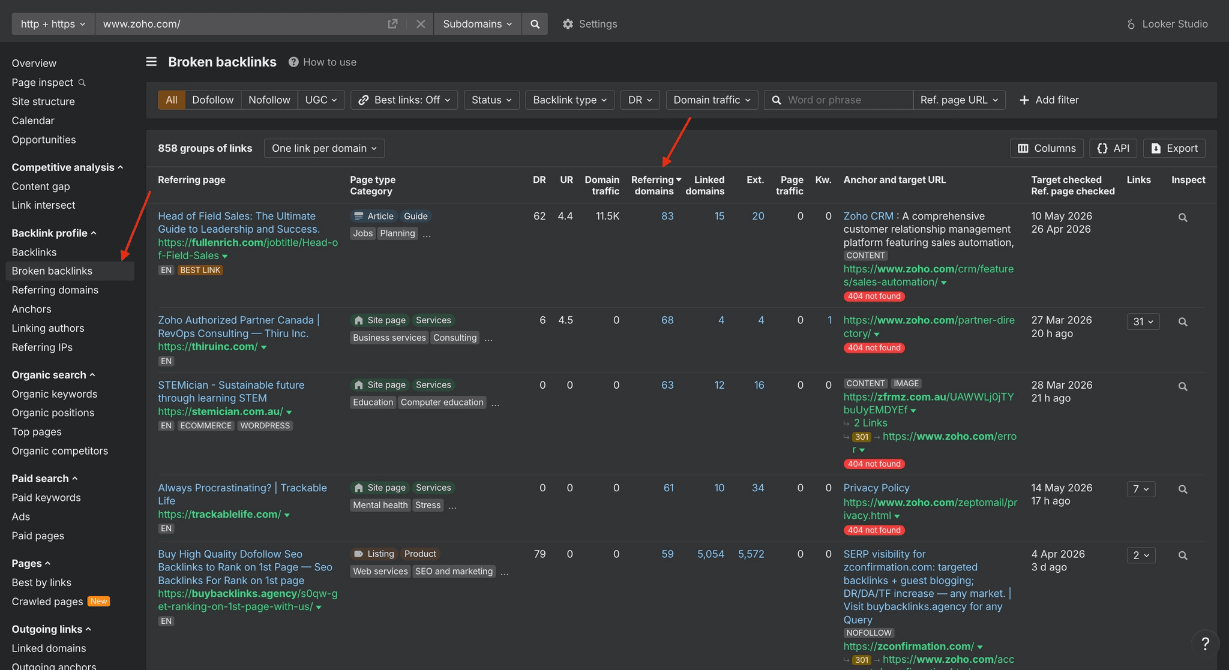Open Zoho Authorized Partner Canada link
1229x670 pixels.
(x=239, y=327)
